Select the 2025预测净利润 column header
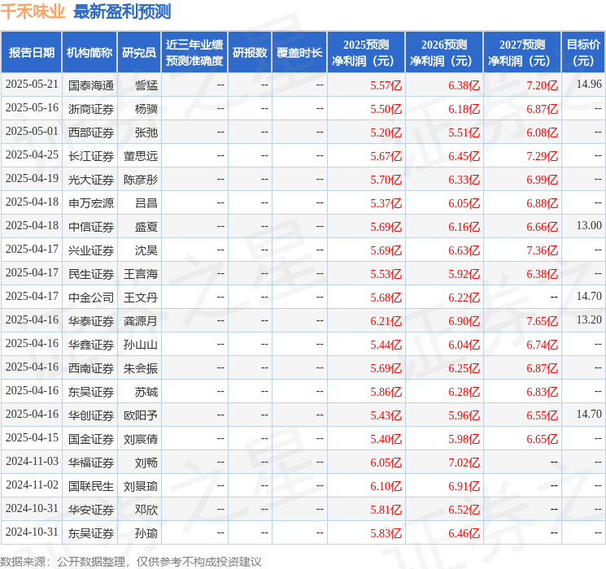The height and width of the screenshot is (569, 606). coord(366,53)
